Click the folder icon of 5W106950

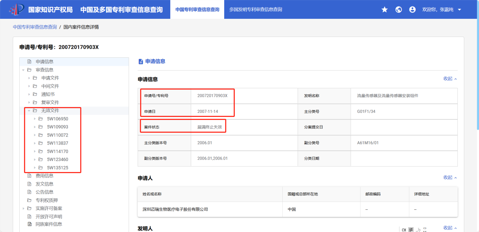coord(41,119)
